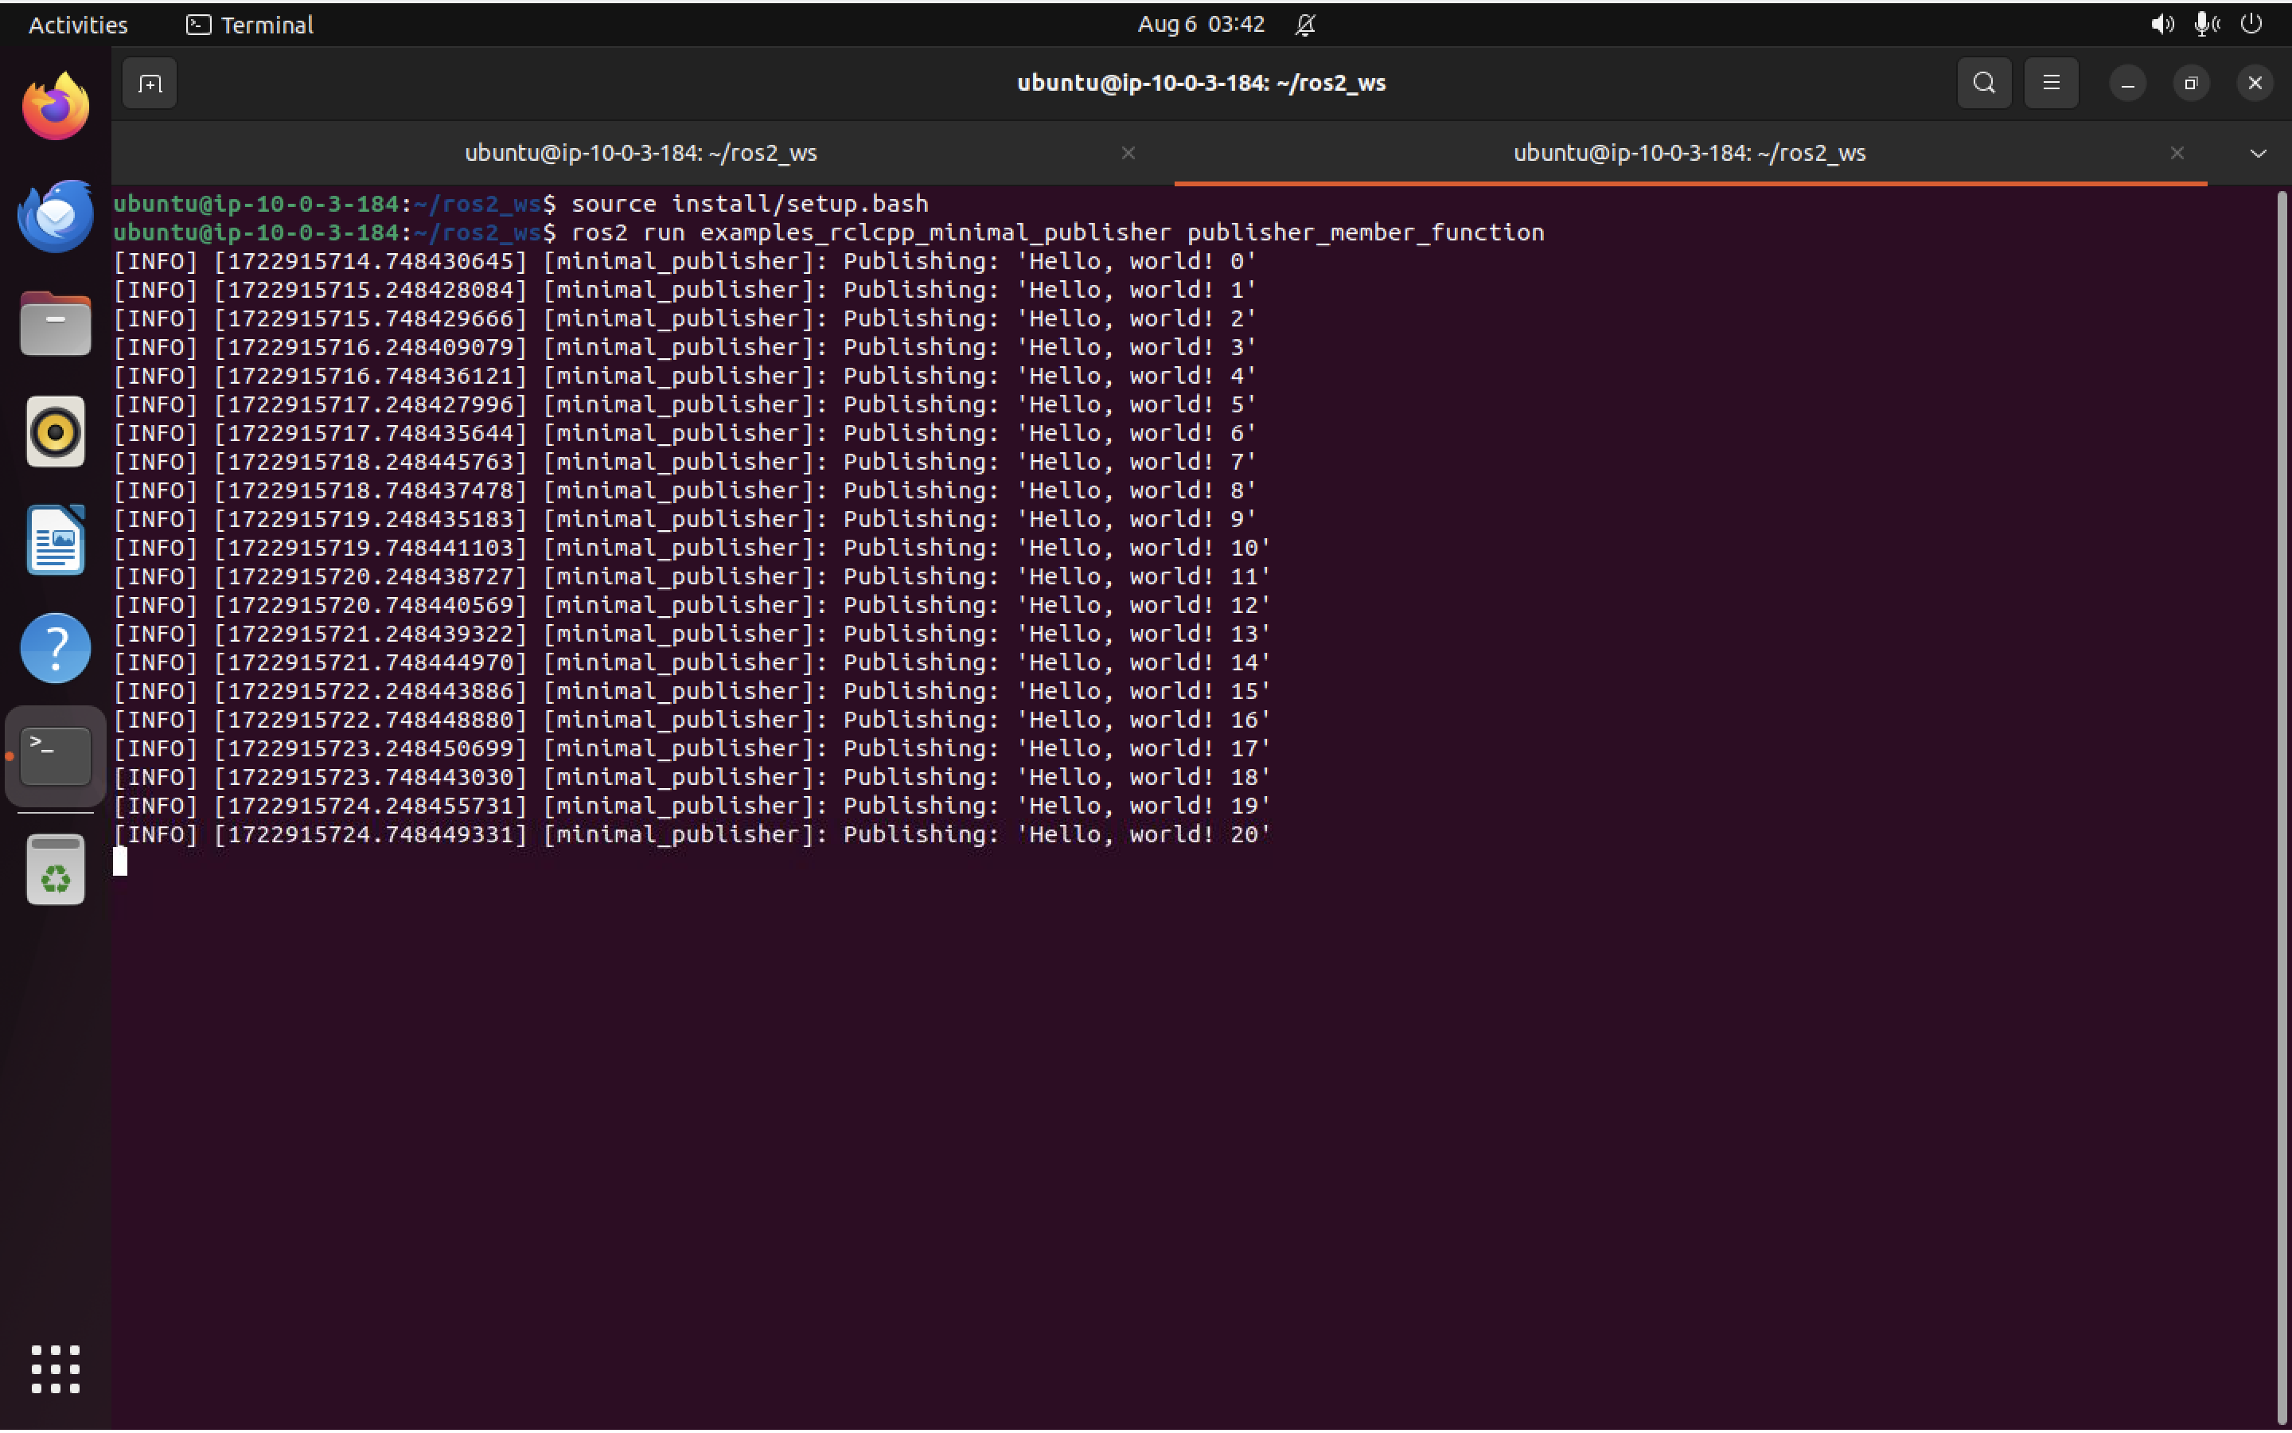Screen dimensions: 2292x1433
Task: Open the terminal hamburger menu
Action: 2051,83
